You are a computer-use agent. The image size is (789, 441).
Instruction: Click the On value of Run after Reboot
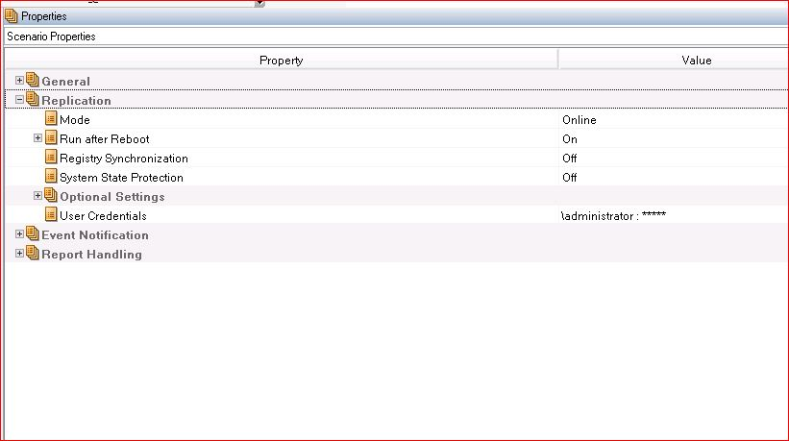coord(570,138)
